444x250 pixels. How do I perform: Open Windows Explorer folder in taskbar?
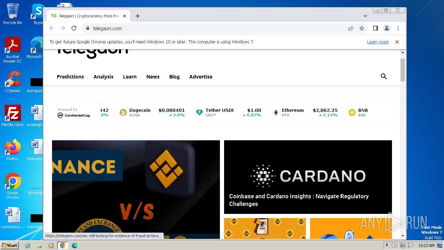39,245
